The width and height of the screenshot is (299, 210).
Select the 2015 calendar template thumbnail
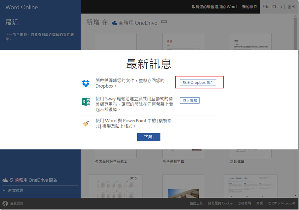pyautogui.click(x=116, y=186)
